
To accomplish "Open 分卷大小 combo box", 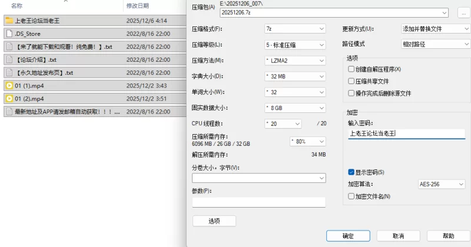I will pos(258,178).
